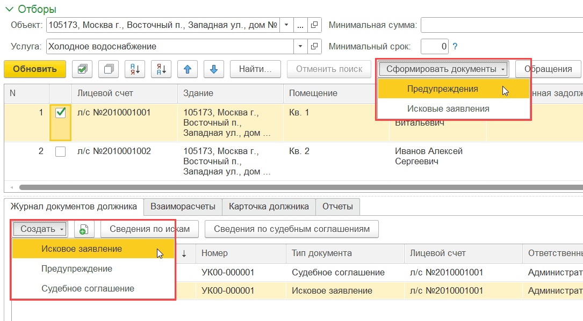Collapse the Отборы section header
The image size is (583, 321).
9,9
